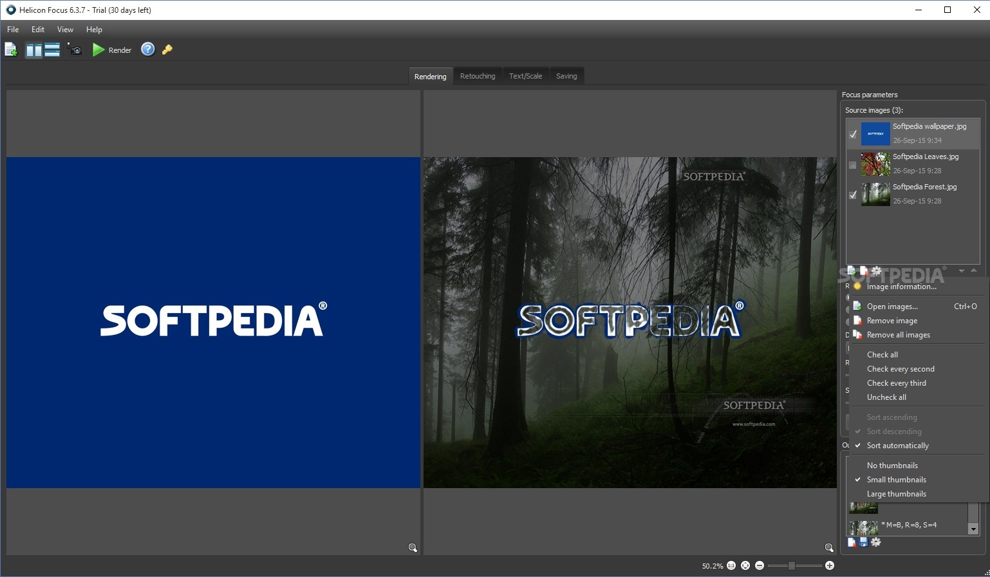The image size is (990, 577).
Task: Choose Remove all images menu entry
Action: (918, 335)
